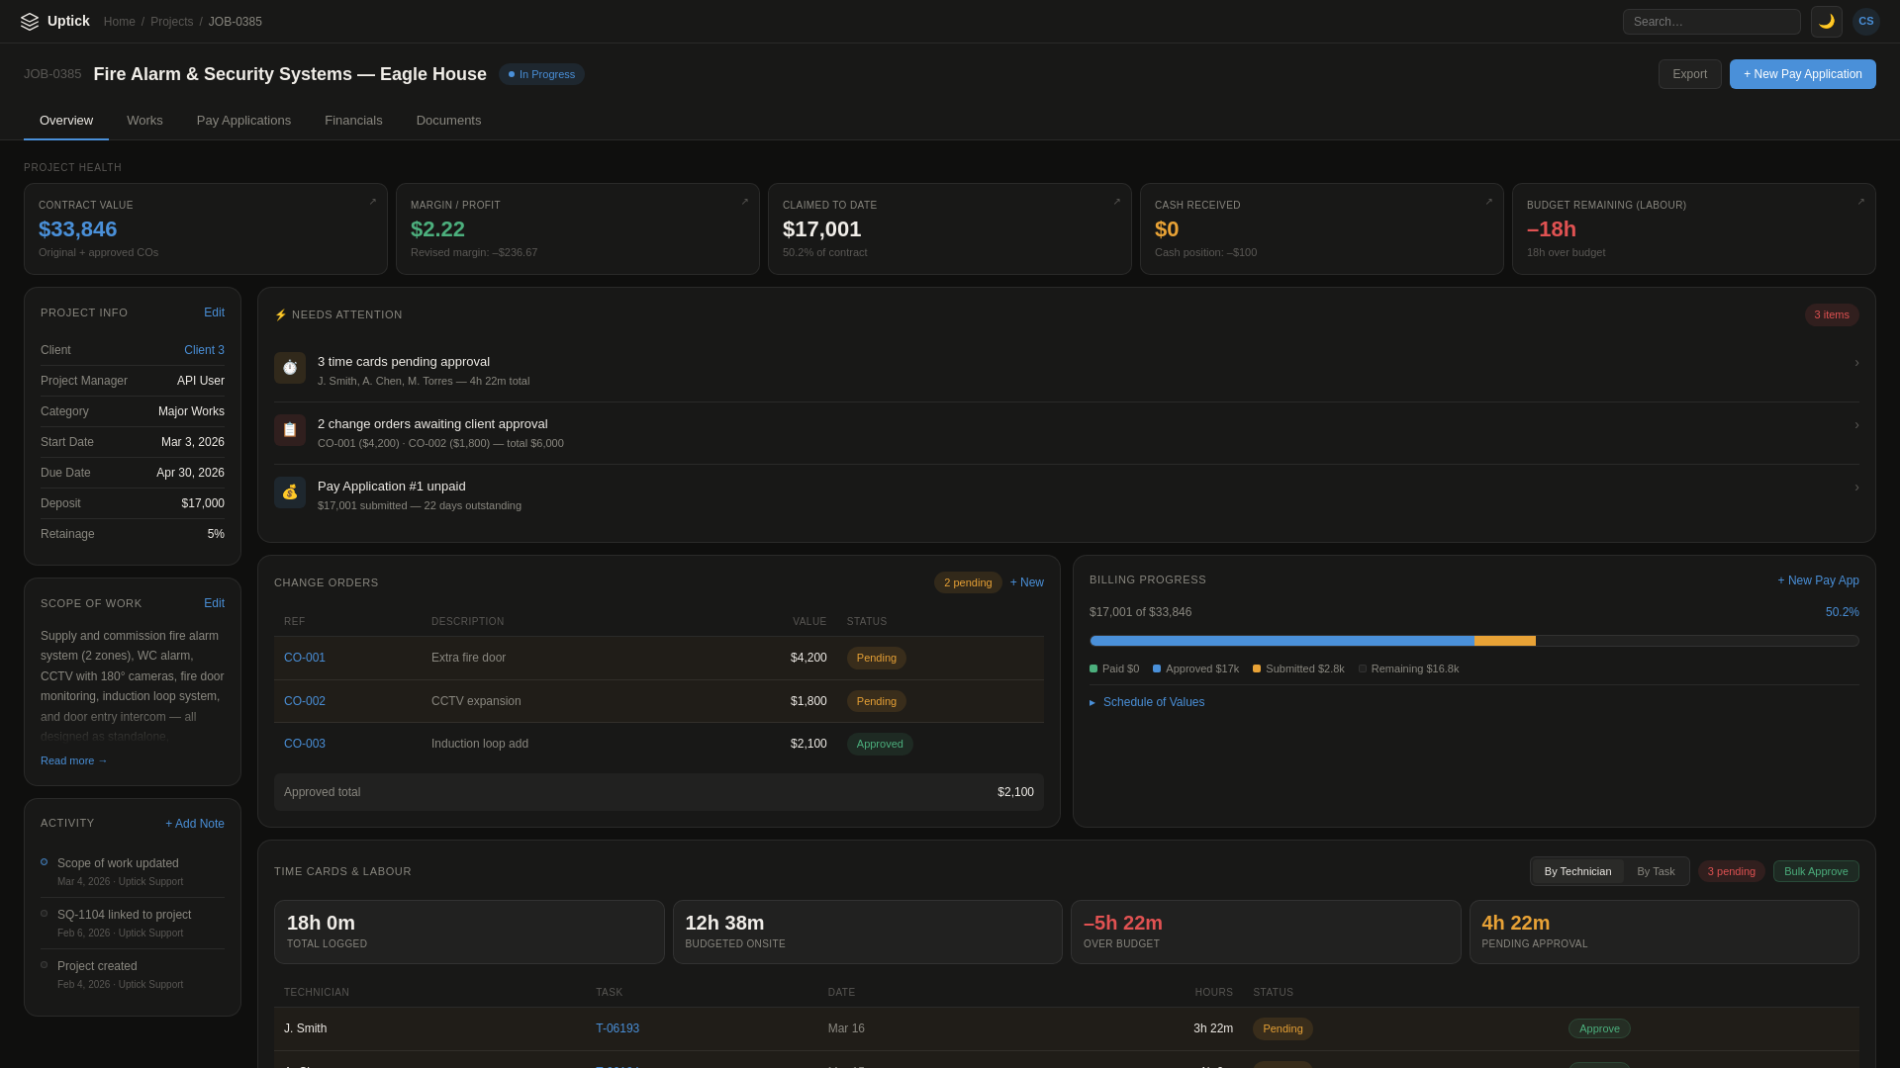Viewport: 1900px width, 1068px height.
Task: Click the New Pay Application button
Action: pos(1803,74)
